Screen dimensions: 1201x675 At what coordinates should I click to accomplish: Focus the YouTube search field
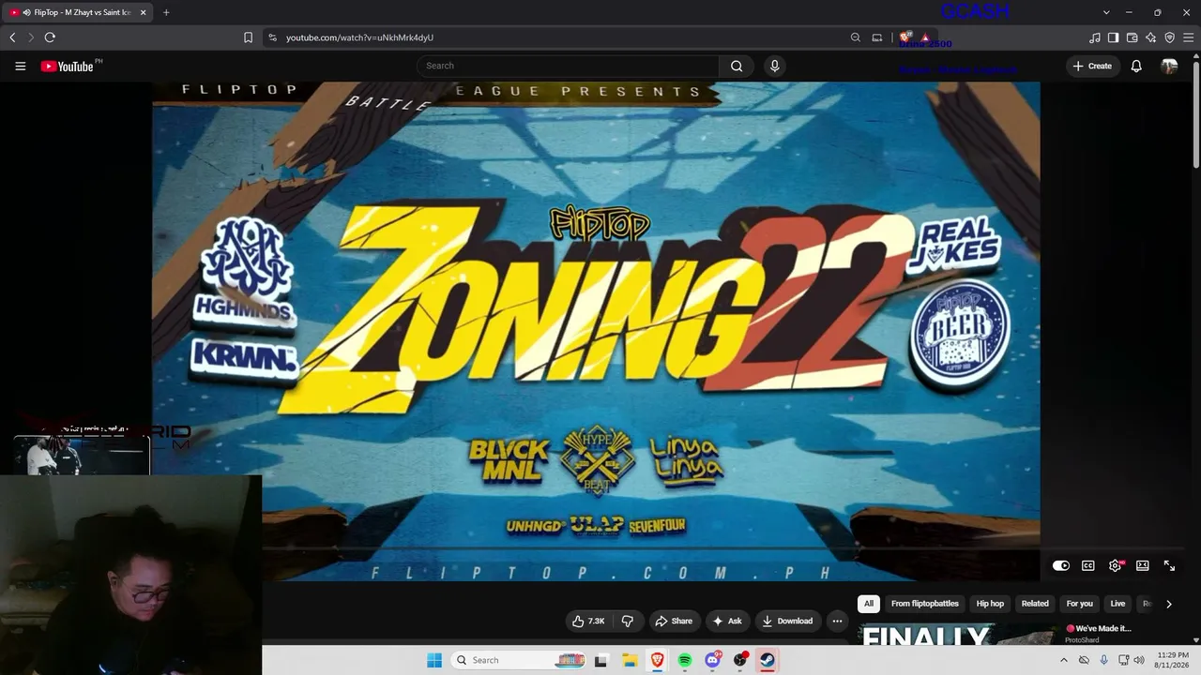click(568, 66)
